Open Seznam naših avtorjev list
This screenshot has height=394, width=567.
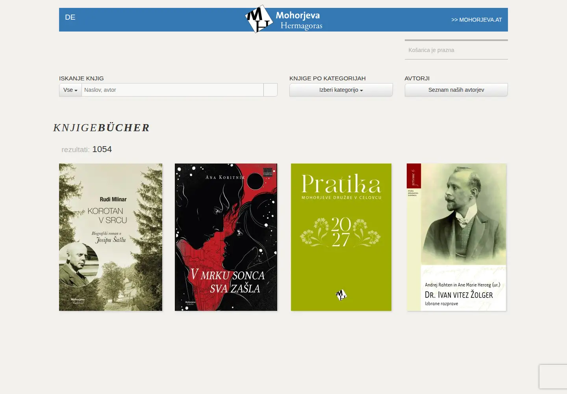coord(456,90)
